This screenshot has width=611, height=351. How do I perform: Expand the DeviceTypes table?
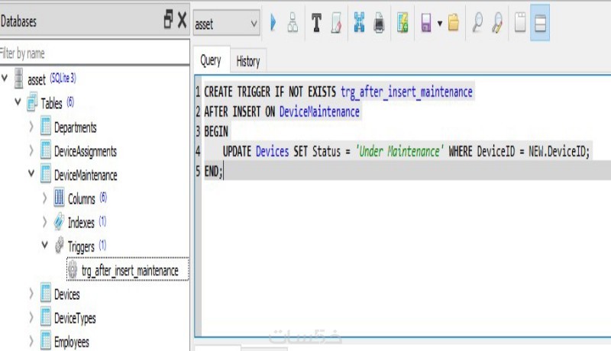tap(31, 317)
